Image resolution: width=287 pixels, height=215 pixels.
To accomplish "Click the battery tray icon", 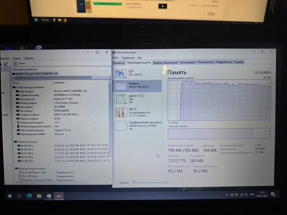I will pos(237,195).
